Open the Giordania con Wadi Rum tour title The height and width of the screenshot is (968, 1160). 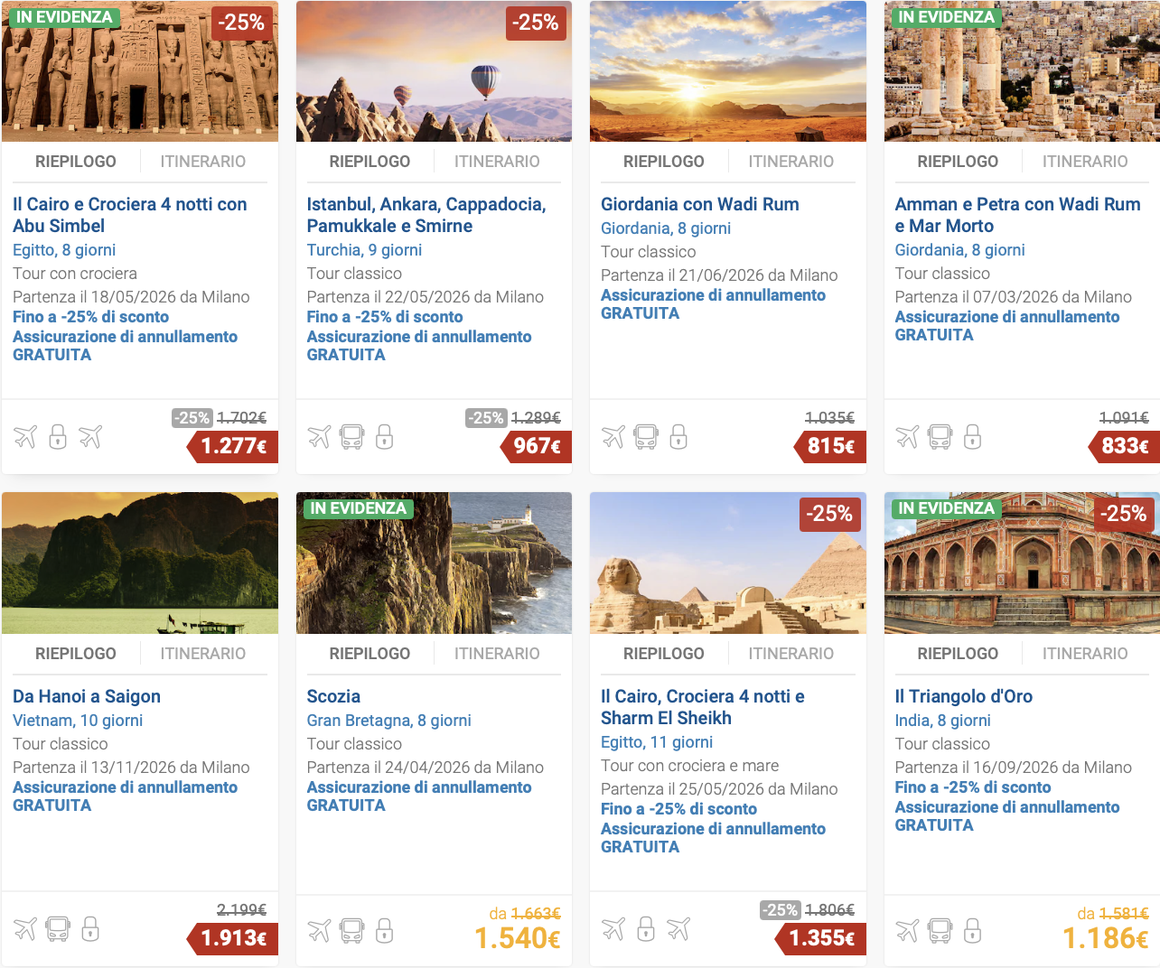coord(699,204)
